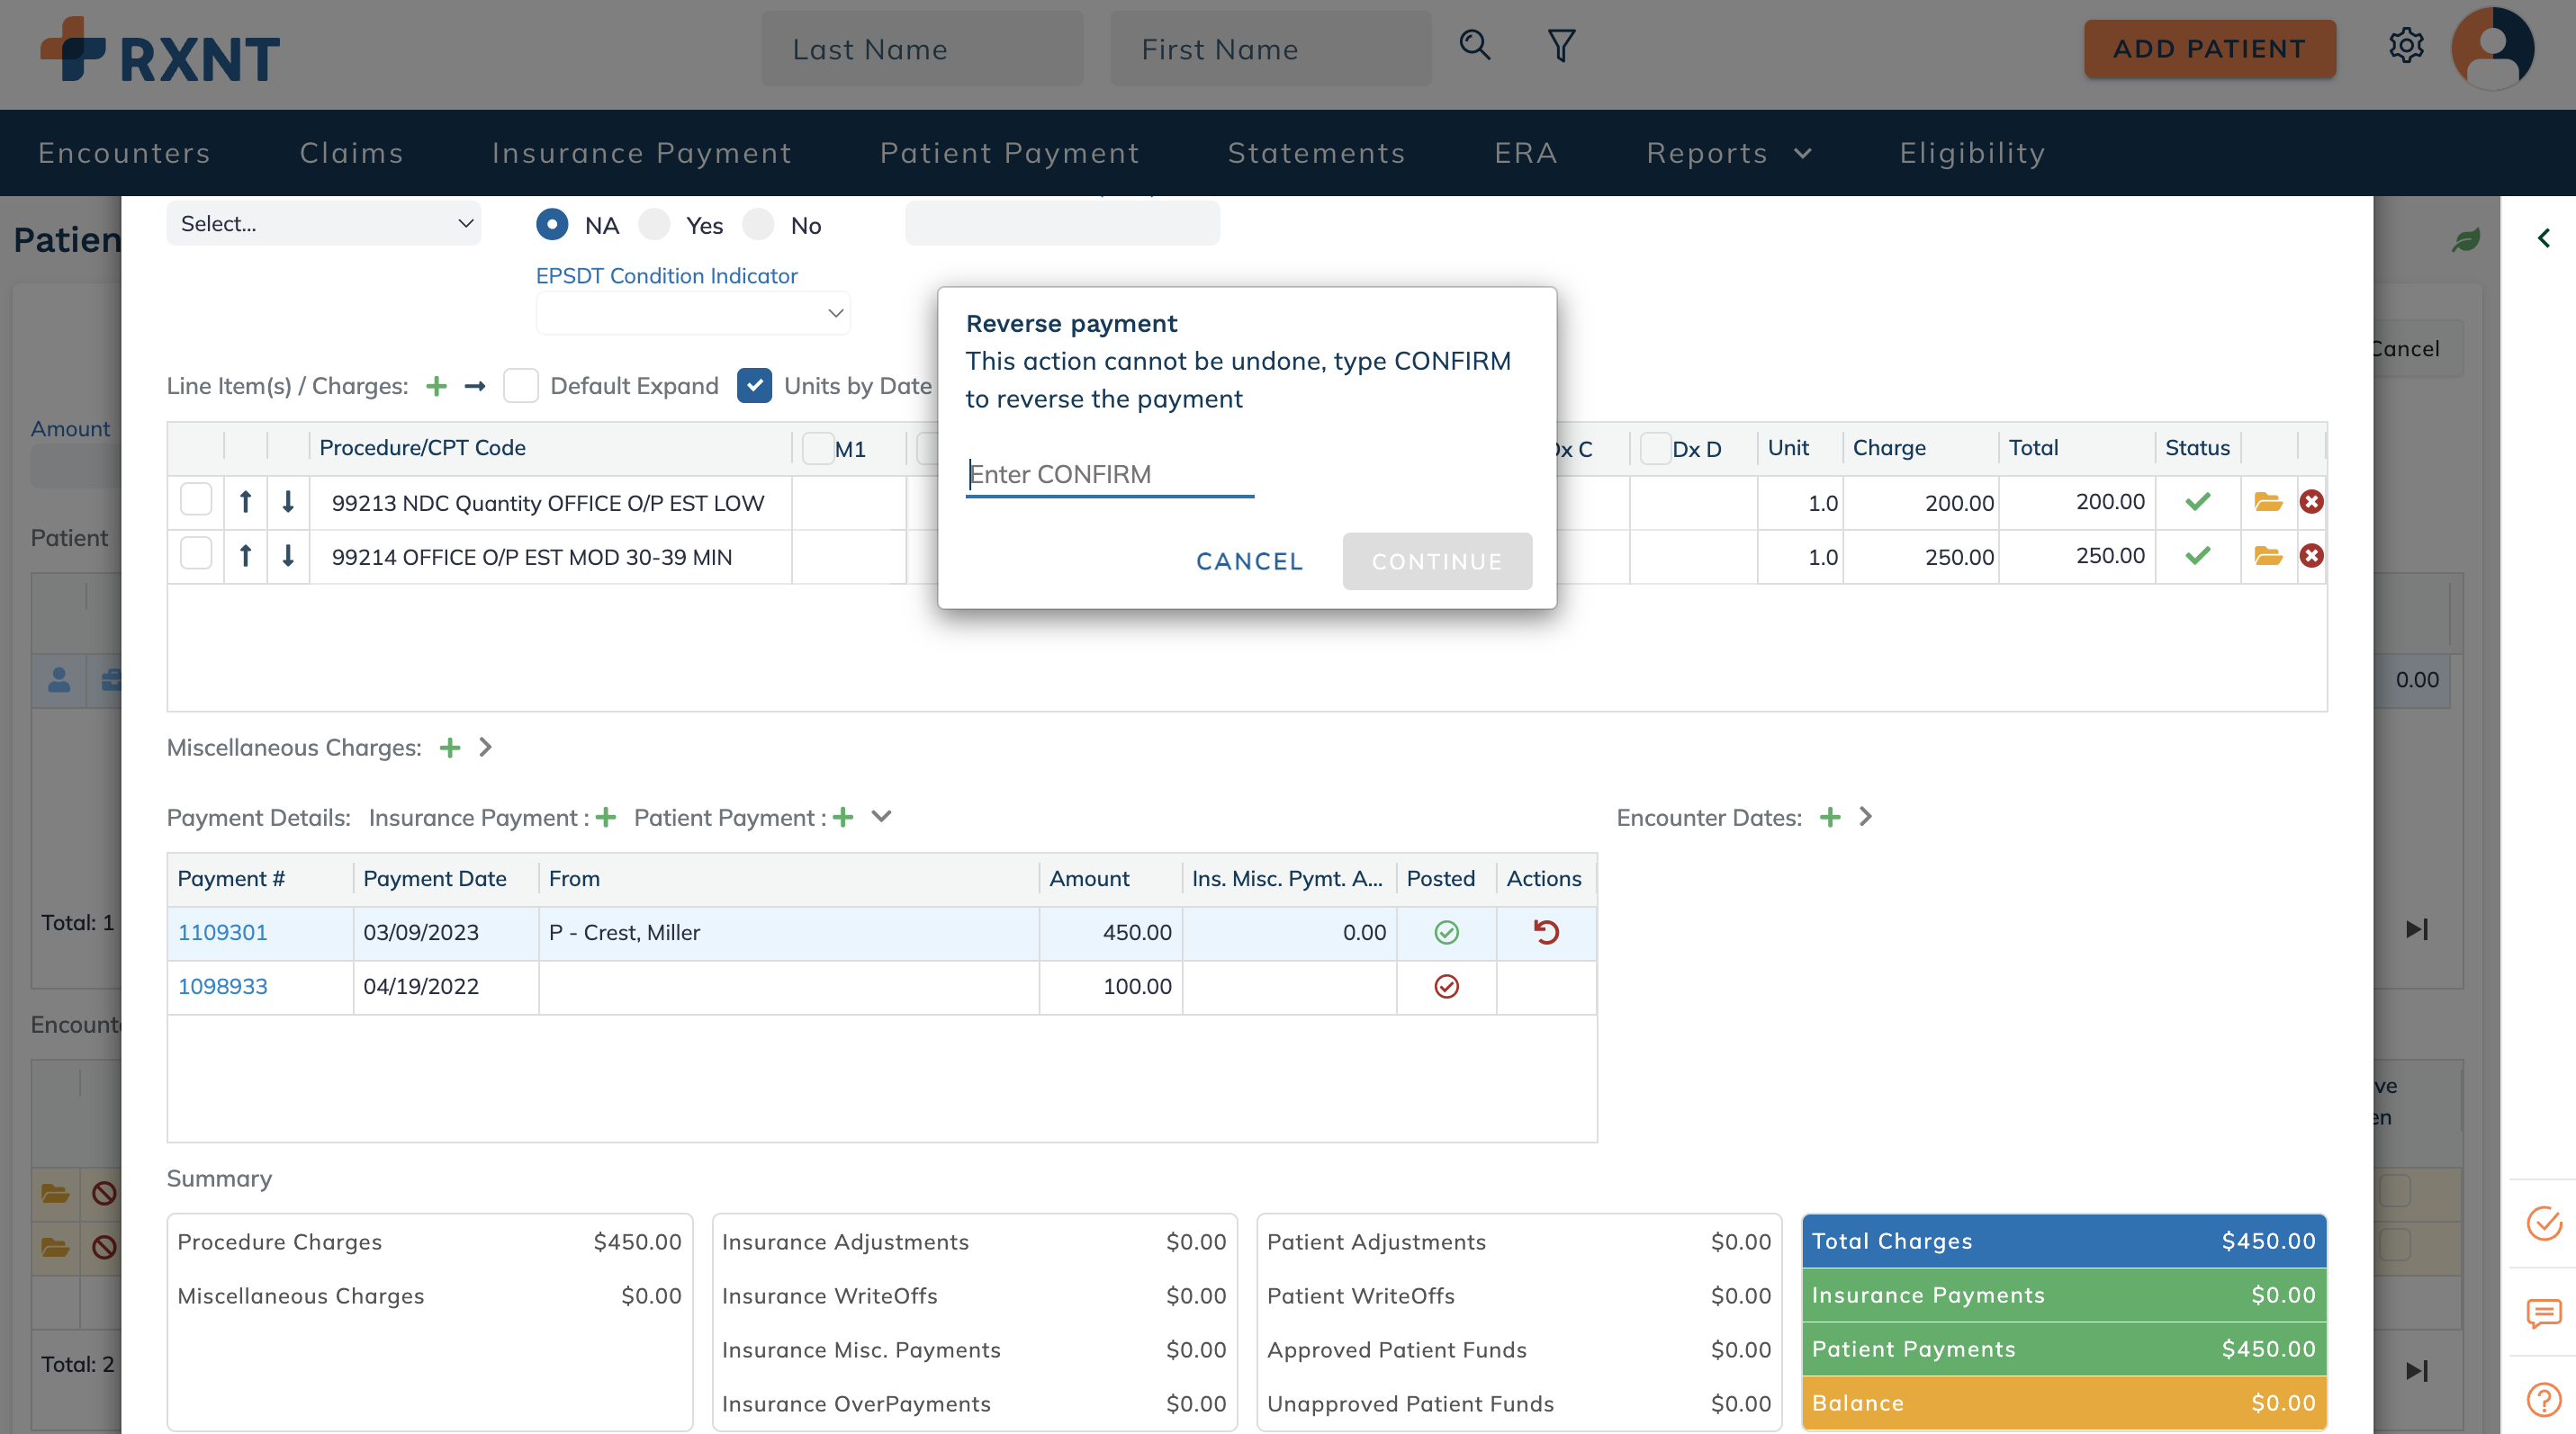The height and width of the screenshot is (1434, 2576).
Task: Move 99214 line item up
Action: click(x=245, y=556)
